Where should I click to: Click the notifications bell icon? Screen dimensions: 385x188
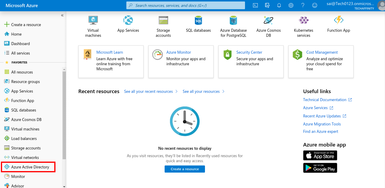[x=279, y=5]
